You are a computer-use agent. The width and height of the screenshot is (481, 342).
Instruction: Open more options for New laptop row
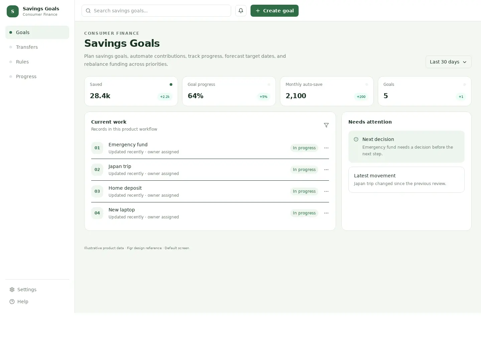click(x=326, y=213)
